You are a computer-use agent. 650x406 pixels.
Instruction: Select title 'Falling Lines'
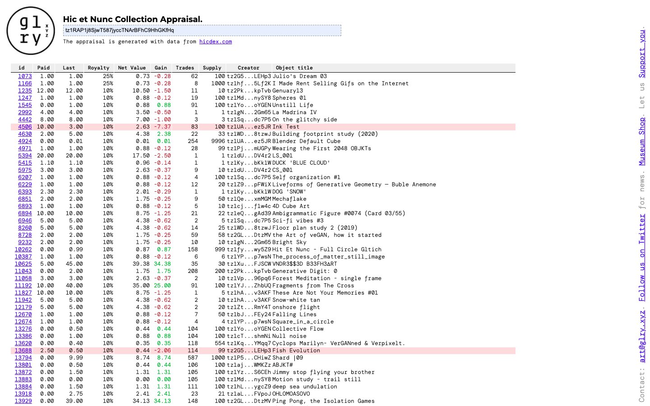[x=294, y=314]
